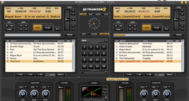Viewport: 189px width, 101px height.
Task: Fast-forward the right deck search button
Action: click(135, 26)
